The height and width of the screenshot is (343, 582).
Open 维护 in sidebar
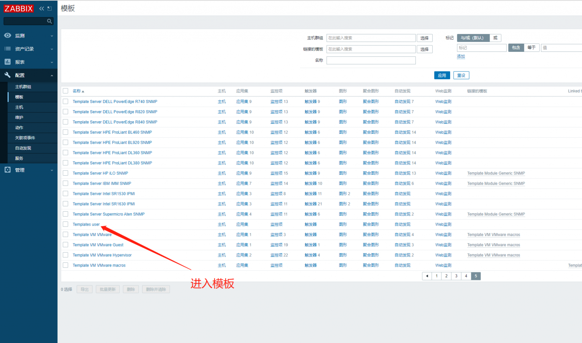(x=19, y=117)
